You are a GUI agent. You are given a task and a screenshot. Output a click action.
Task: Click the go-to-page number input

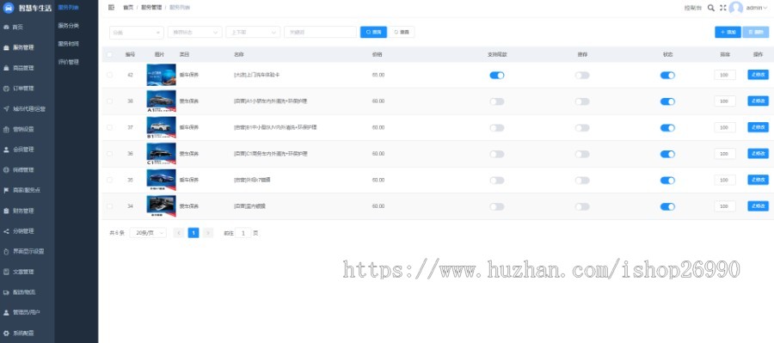243,233
